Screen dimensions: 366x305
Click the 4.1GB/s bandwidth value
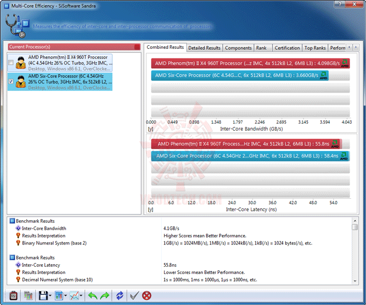171,228
